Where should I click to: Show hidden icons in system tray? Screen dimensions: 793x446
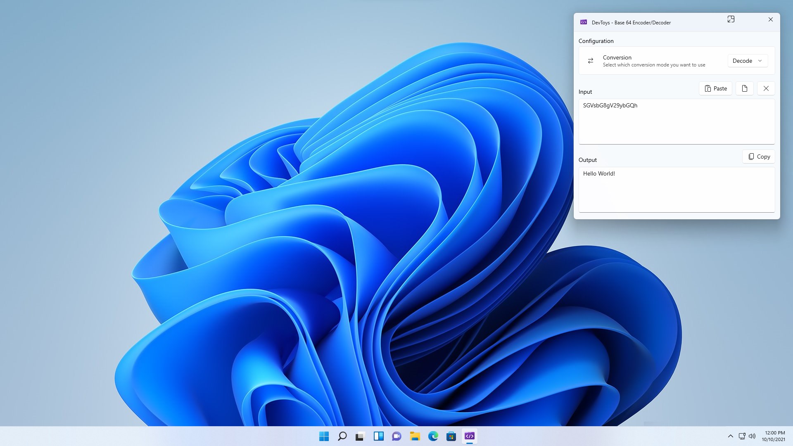point(730,436)
